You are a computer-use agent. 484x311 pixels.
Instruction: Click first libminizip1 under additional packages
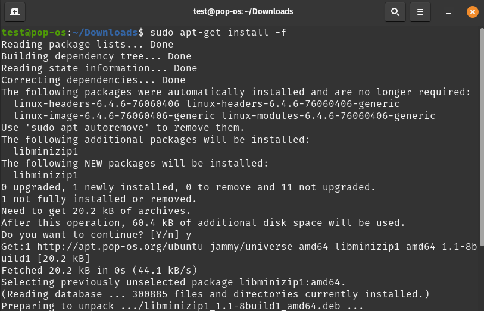click(x=46, y=152)
